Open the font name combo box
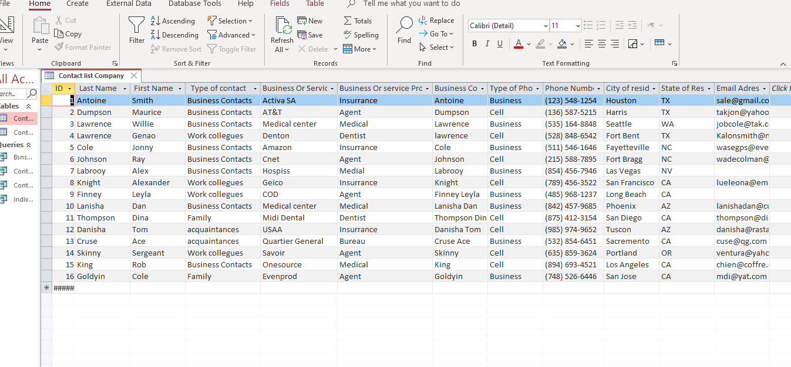The image size is (791, 367). [509, 25]
